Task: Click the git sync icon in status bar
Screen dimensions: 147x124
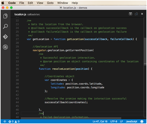Action: (5, 121)
